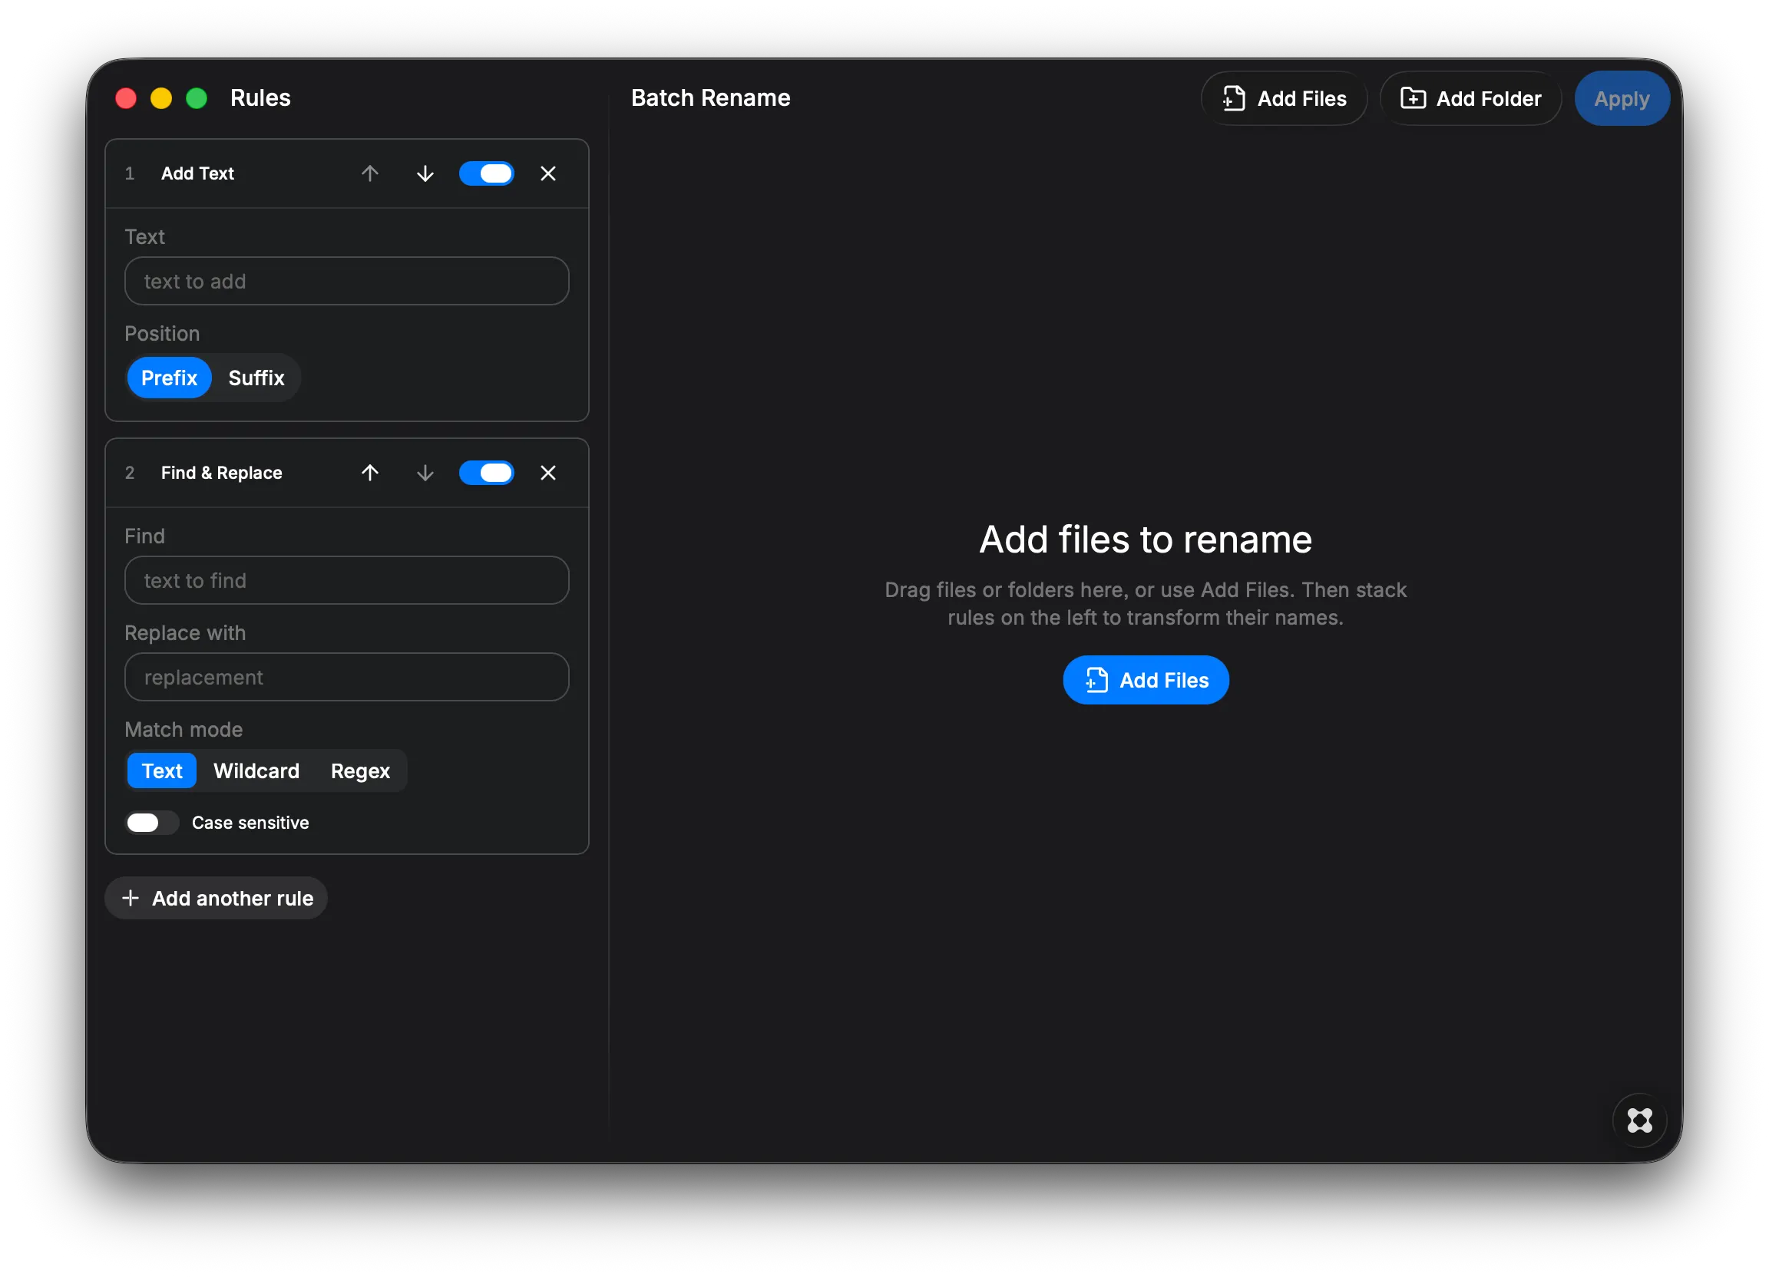Disable the Find & Replace rule toggle

pyautogui.click(x=487, y=473)
